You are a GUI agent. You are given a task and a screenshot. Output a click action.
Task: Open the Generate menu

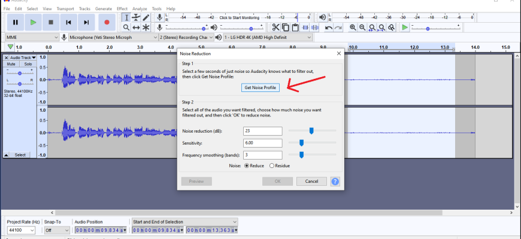(104, 9)
